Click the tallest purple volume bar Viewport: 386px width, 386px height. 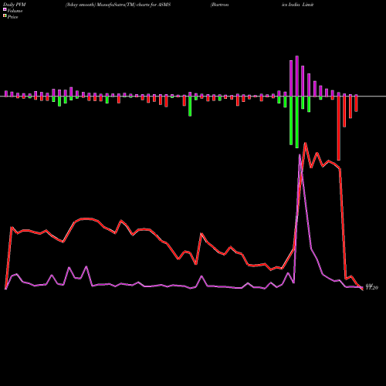click(297, 76)
